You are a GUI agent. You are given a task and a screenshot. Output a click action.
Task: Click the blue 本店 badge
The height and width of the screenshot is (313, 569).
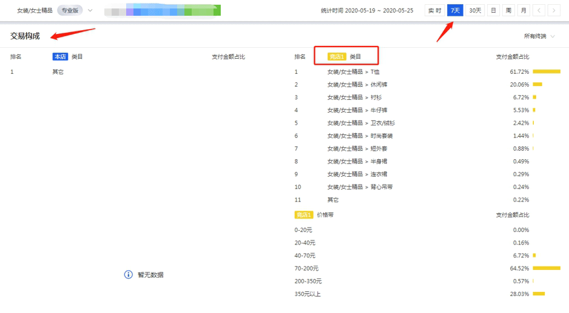point(60,57)
